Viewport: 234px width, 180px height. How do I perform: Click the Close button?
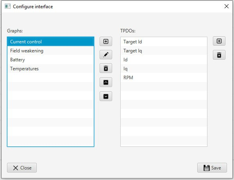(x=22, y=168)
